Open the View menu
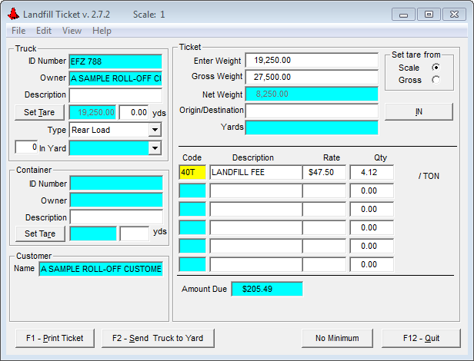 click(72, 31)
